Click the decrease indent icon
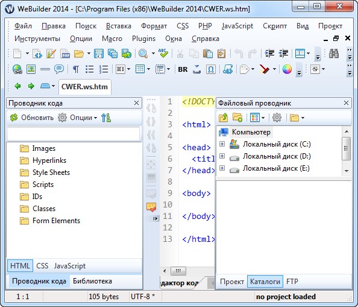The height and width of the screenshot is (307, 358). coord(284,54)
